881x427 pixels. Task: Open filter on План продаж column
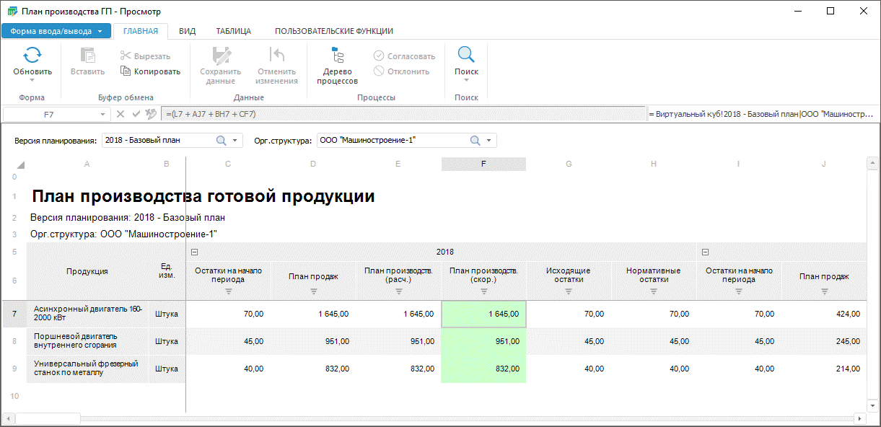pyautogui.click(x=313, y=291)
